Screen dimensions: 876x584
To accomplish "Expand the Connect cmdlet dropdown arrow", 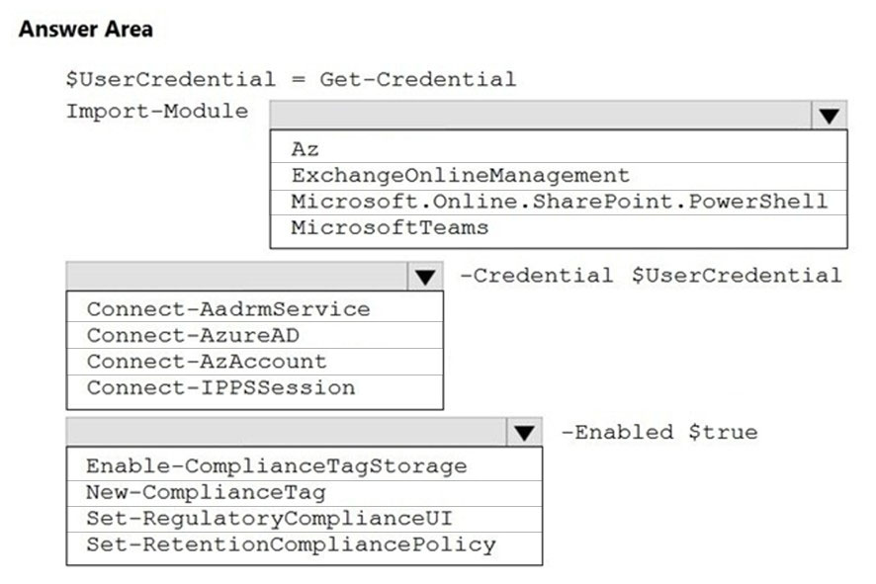I will tap(425, 277).
